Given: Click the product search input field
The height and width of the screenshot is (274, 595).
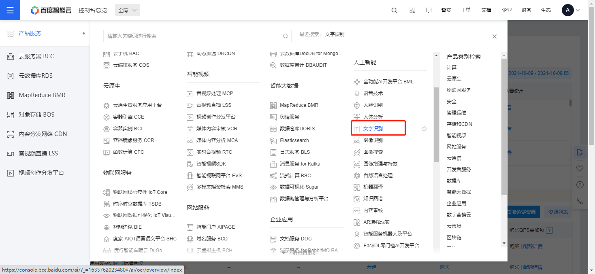Looking at the screenshot, I should [197, 36].
